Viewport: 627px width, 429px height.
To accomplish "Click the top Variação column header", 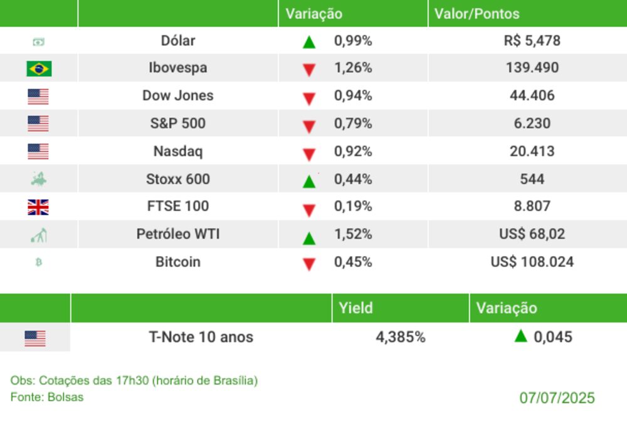I will click(314, 14).
